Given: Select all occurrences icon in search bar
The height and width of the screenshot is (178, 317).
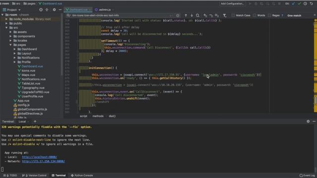Looking at the screenshot, I should tap(217, 15).
